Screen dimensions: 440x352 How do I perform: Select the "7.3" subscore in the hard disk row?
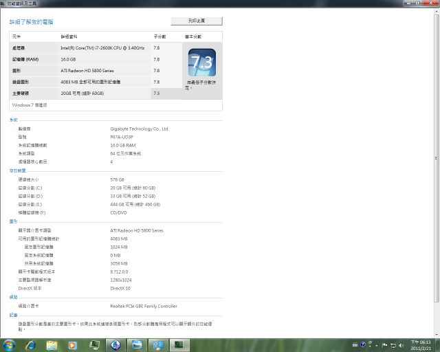[x=156, y=93]
